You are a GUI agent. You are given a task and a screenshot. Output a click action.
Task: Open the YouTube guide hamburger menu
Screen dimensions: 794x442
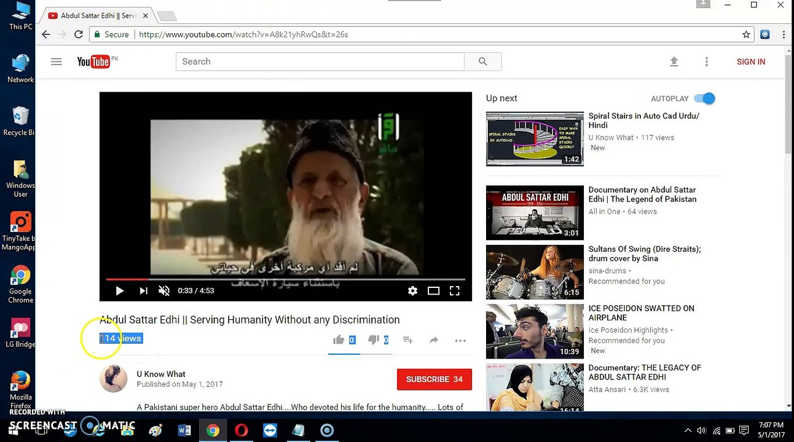click(x=56, y=61)
